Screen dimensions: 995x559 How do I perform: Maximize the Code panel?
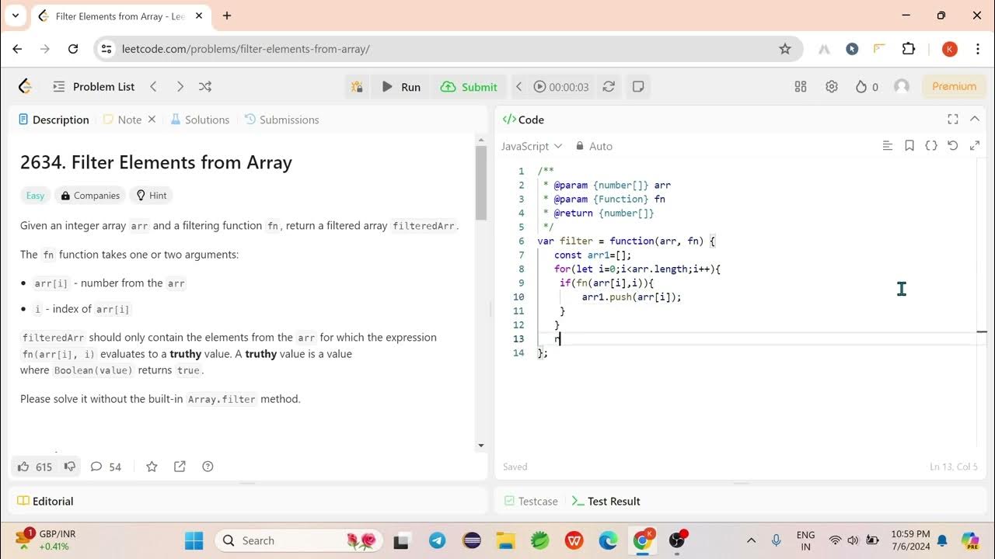click(953, 119)
